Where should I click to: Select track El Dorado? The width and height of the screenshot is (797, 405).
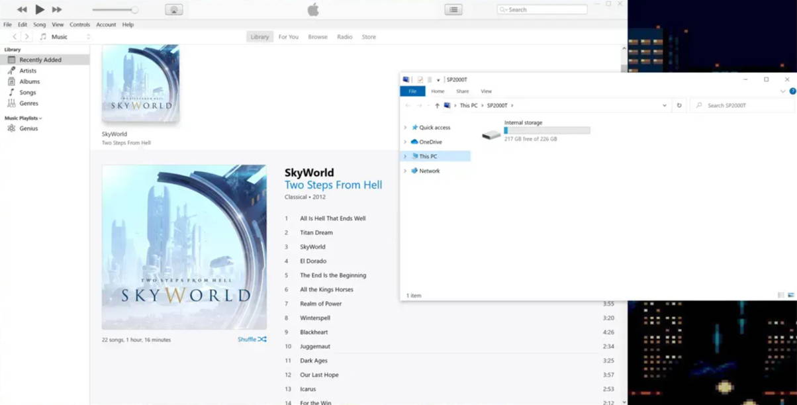(x=313, y=261)
